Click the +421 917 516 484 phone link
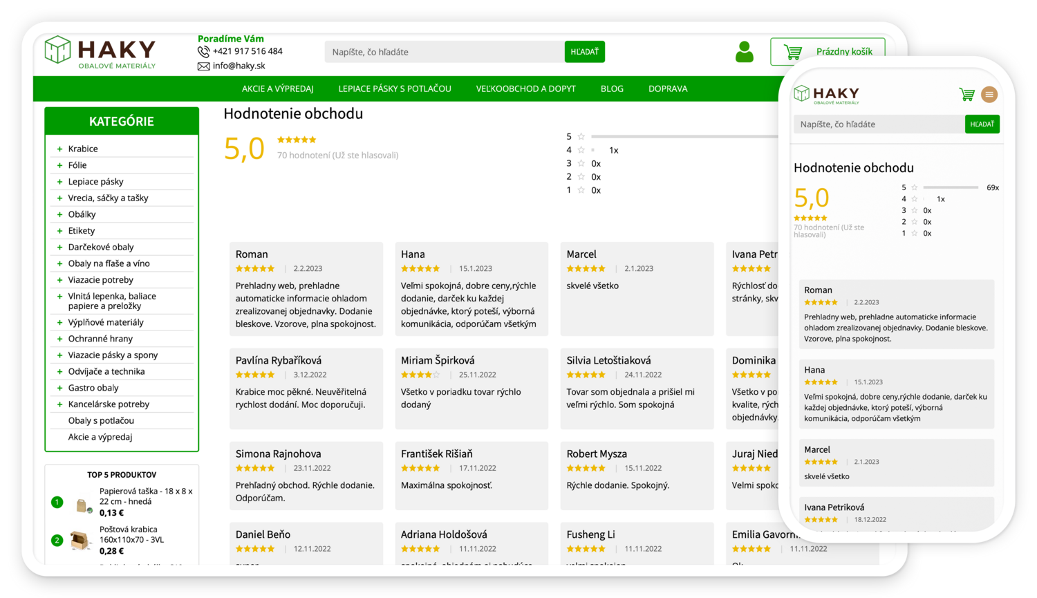The width and height of the screenshot is (1037, 598). coord(247,51)
